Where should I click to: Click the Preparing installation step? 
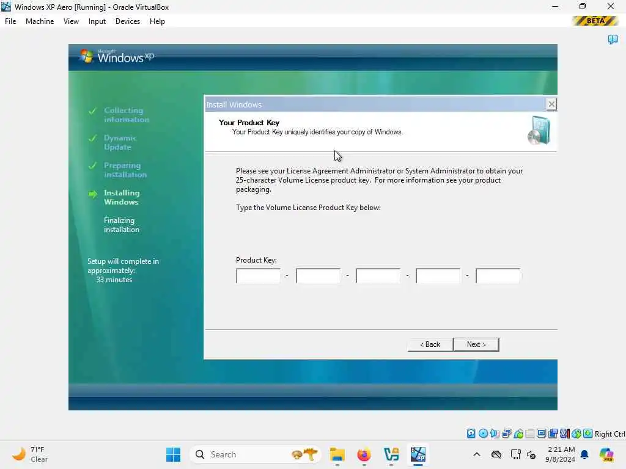(x=125, y=170)
